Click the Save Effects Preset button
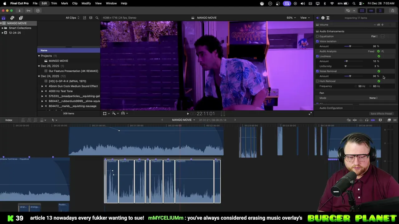The width and height of the screenshot is (399, 224). [381, 114]
